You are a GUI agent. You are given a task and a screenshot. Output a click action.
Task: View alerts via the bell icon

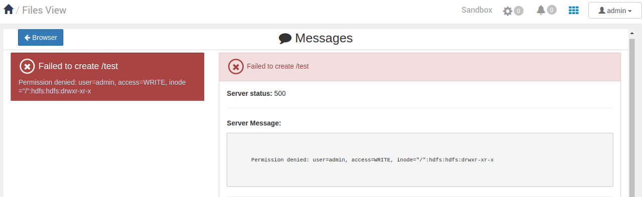(541, 10)
